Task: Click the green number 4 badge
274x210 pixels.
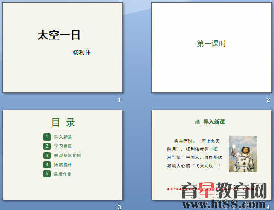Action: point(47,164)
